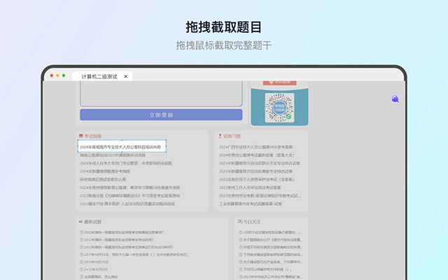Click the icon beside 今日关注
The image size is (448, 280).
240,221
